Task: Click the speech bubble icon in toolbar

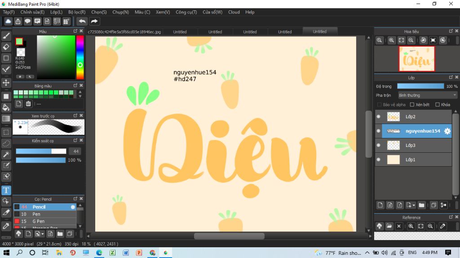Action: (x=27, y=21)
